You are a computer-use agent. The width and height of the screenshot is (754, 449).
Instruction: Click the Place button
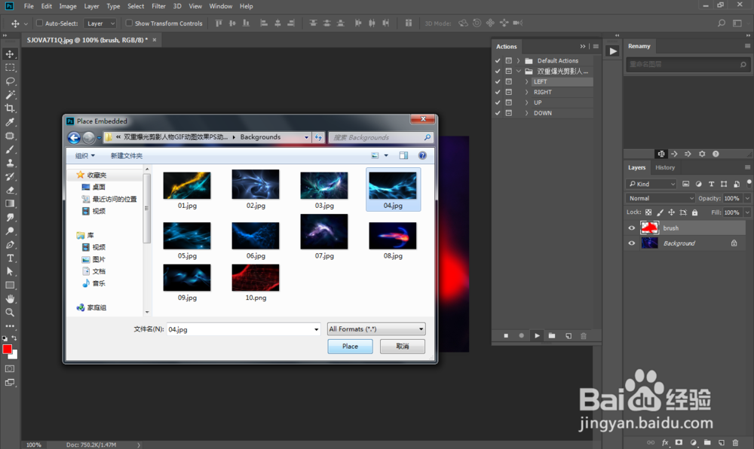pyautogui.click(x=350, y=347)
